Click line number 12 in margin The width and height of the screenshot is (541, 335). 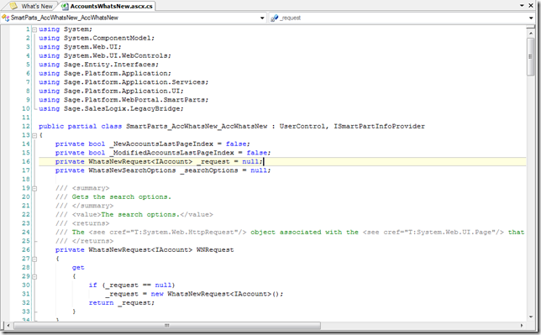(26, 126)
